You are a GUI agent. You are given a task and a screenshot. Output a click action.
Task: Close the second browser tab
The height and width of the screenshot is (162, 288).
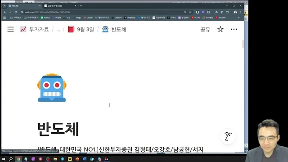(x=75, y=6)
